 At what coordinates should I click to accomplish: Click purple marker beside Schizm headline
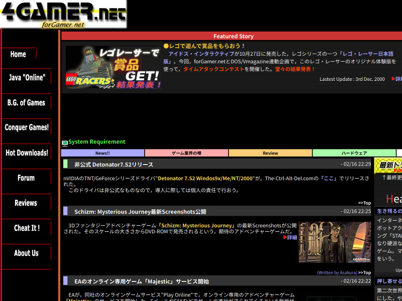point(65,211)
